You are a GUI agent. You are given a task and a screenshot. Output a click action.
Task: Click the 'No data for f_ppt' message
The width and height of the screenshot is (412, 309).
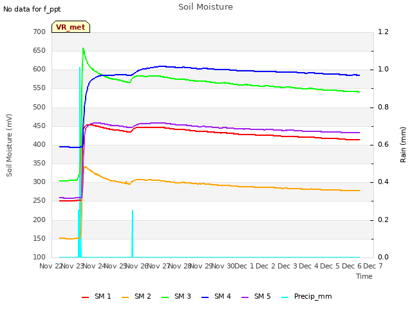pyautogui.click(x=32, y=9)
